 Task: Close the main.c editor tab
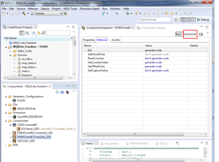pyautogui.click(x=96, y=143)
